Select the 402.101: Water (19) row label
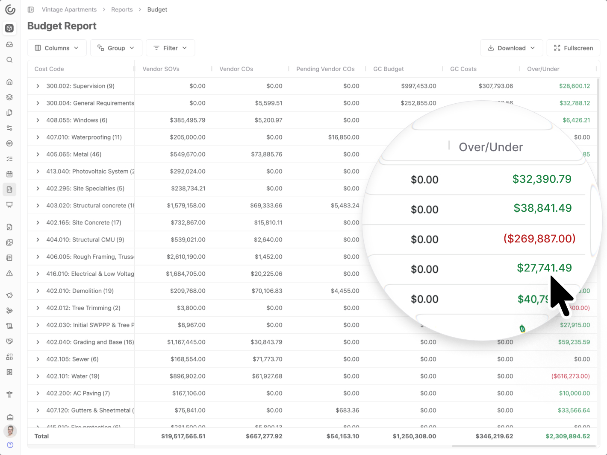607x455 pixels. [x=73, y=376]
